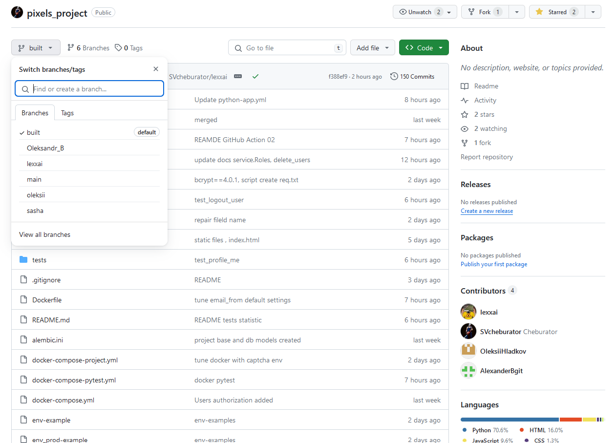Click the Go to file search box
The width and height of the screenshot is (616, 443).
coord(287,48)
